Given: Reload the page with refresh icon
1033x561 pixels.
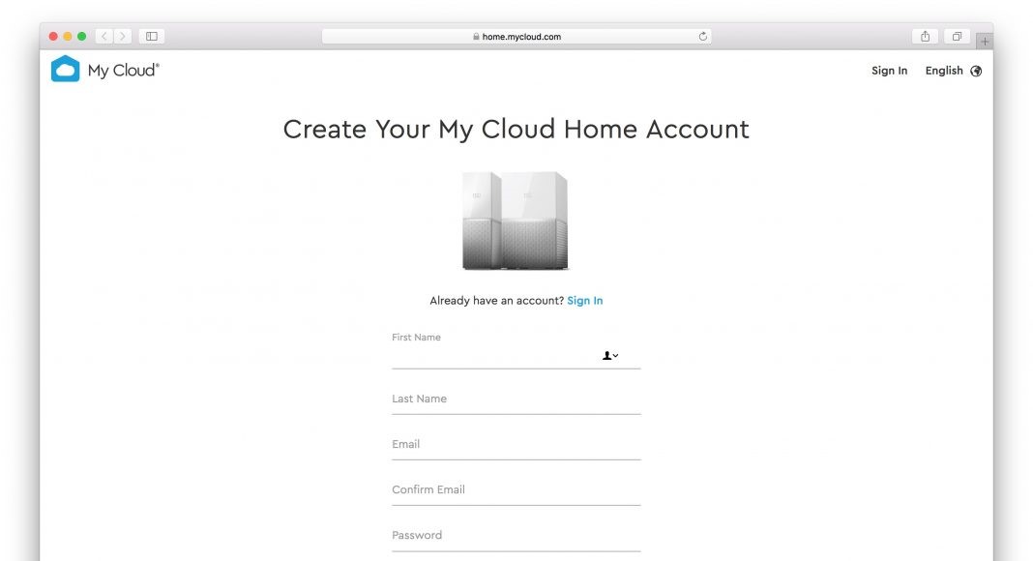Looking at the screenshot, I should coord(703,36).
